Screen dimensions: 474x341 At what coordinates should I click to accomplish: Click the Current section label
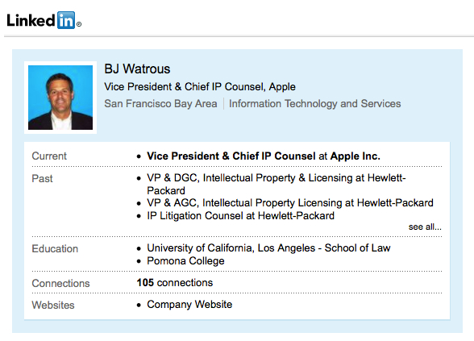pyautogui.click(x=49, y=156)
